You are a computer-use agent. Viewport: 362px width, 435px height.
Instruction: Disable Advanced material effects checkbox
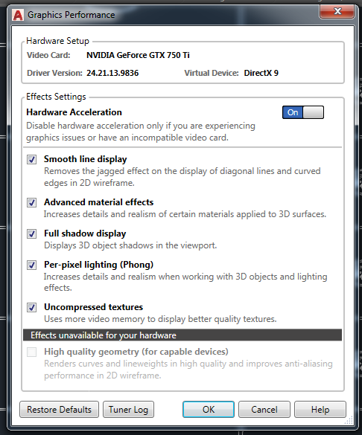32,202
